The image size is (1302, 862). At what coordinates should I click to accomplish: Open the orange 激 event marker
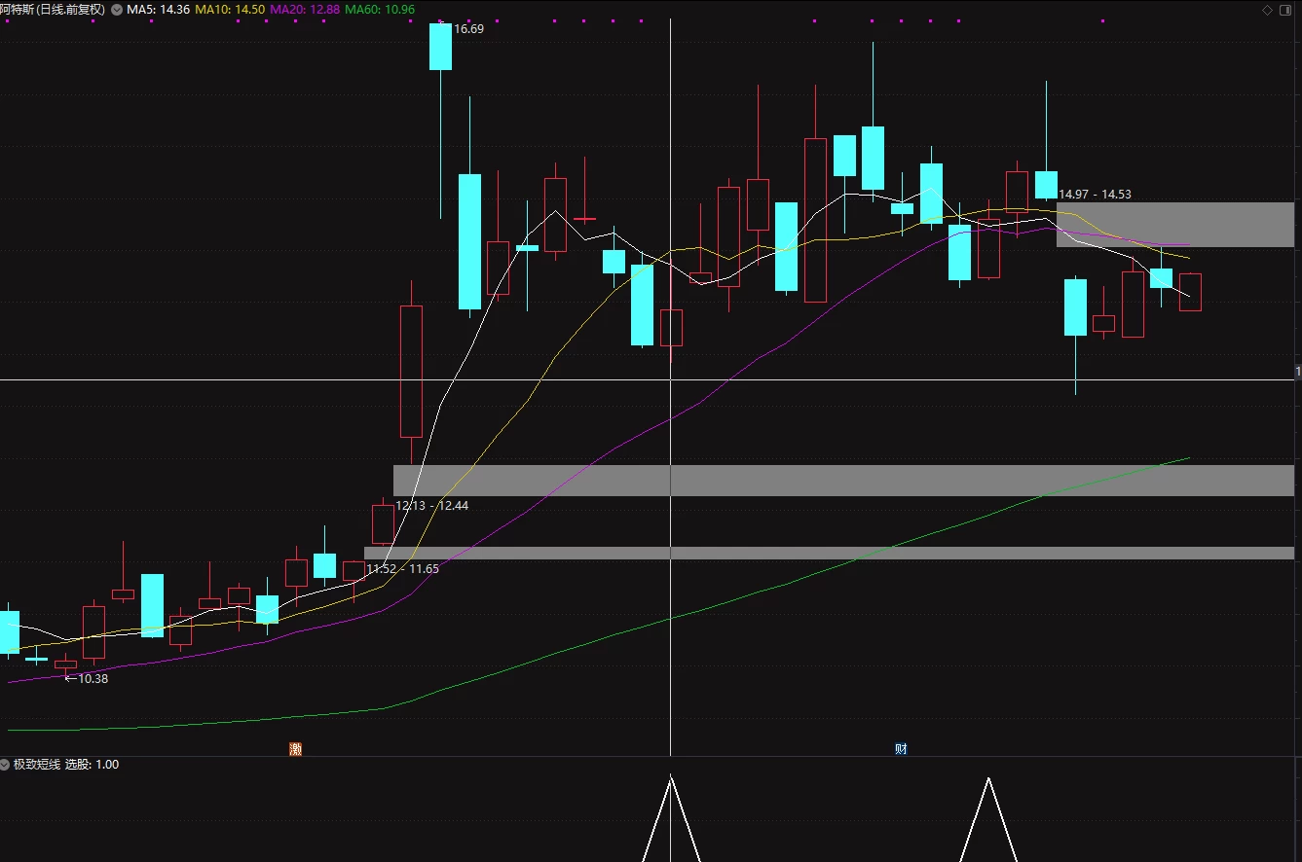click(x=296, y=748)
